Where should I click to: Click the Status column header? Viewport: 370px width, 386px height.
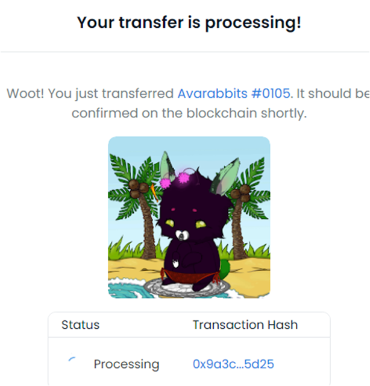coord(80,324)
